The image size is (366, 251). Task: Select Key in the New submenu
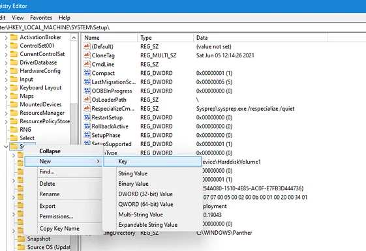pyautogui.click(x=153, y=162)
